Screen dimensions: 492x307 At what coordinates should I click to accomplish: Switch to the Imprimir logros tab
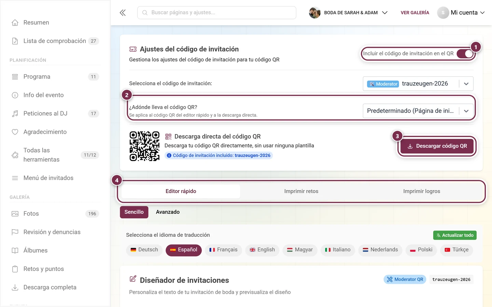click(x=422, y=191)
